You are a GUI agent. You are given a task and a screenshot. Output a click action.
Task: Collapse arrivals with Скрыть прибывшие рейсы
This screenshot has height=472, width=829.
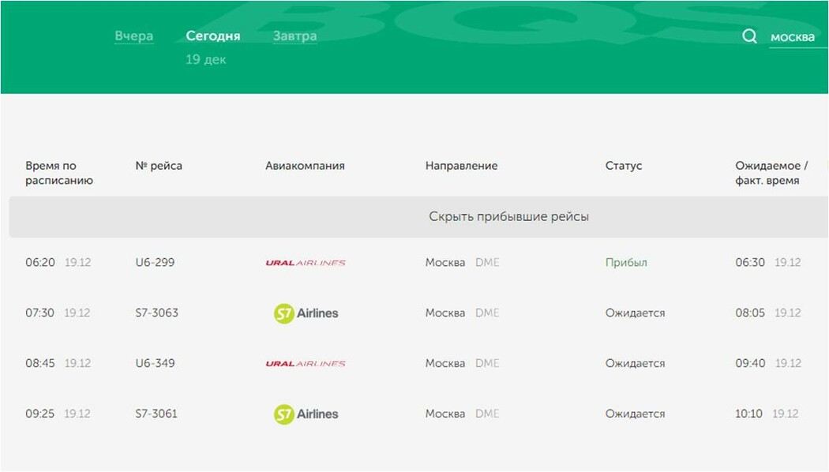point(508,216)
